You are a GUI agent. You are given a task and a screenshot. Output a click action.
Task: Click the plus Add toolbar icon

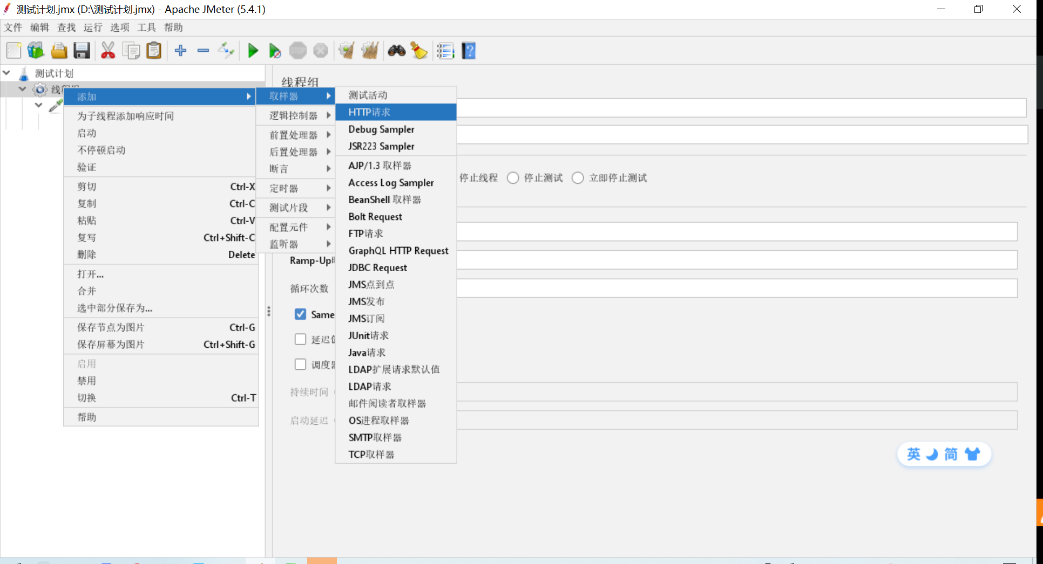tap(180, 51)
